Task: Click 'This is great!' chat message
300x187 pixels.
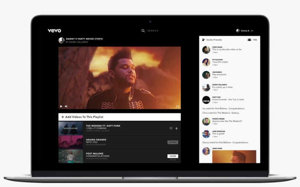Action: coord(218,134)
